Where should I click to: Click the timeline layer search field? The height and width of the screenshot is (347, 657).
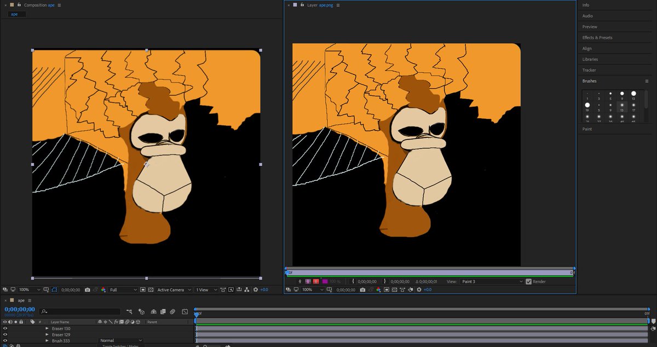tap(80, 311)
